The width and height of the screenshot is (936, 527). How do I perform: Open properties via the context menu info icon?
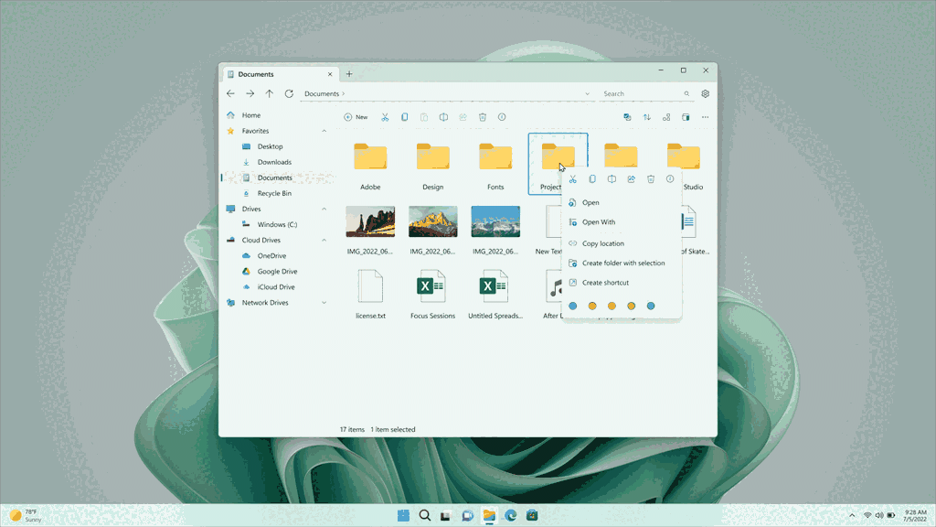point(668,178)
